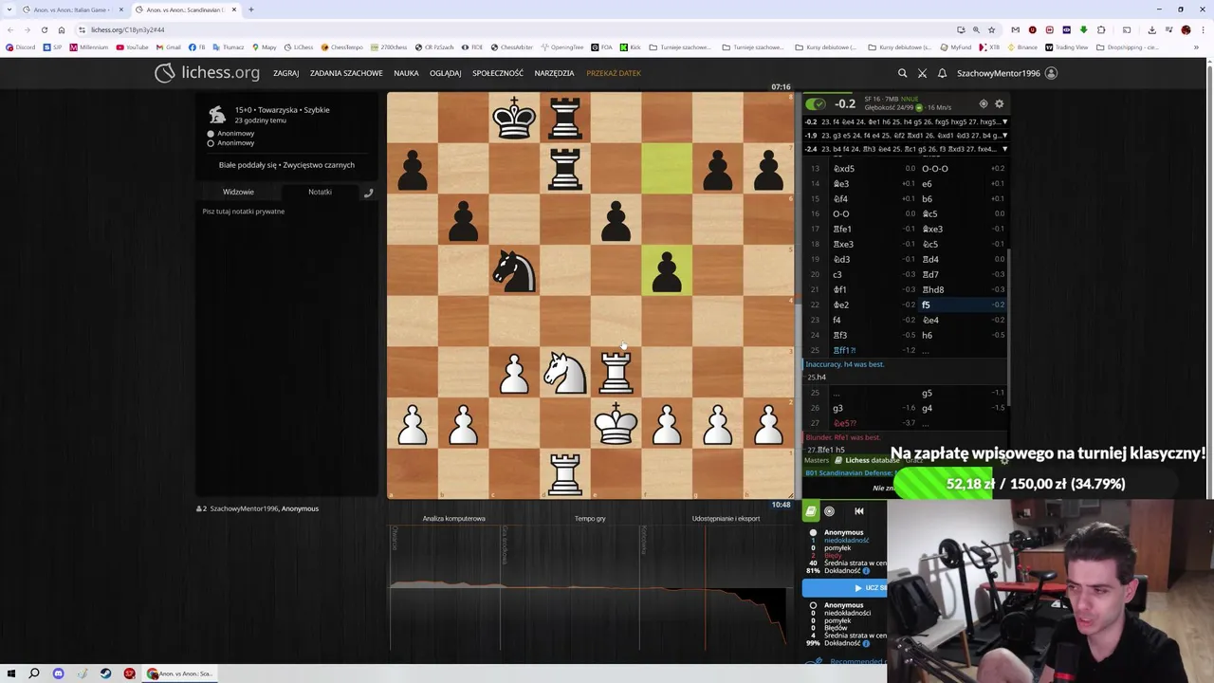Open the notifications bell
Screen dimensions: 1214x683
tap(942, 73)
